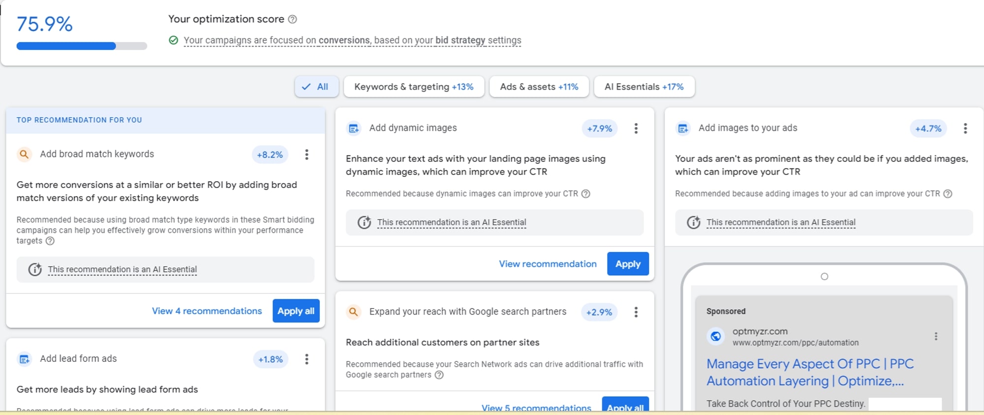Open more options for Add images to your ads
The image size is (984, 415).
(x=965, y=128)
